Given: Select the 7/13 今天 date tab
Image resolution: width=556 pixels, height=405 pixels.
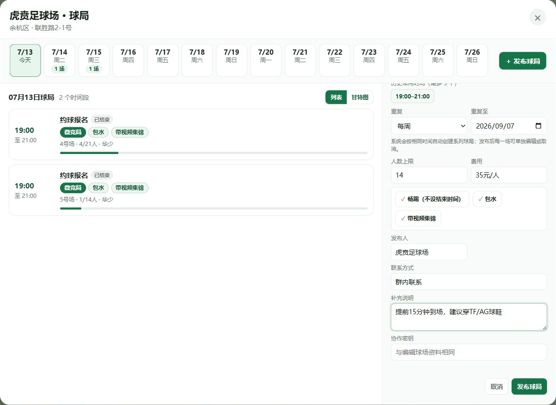Looking at the screenshot, I should pos(25,60).
